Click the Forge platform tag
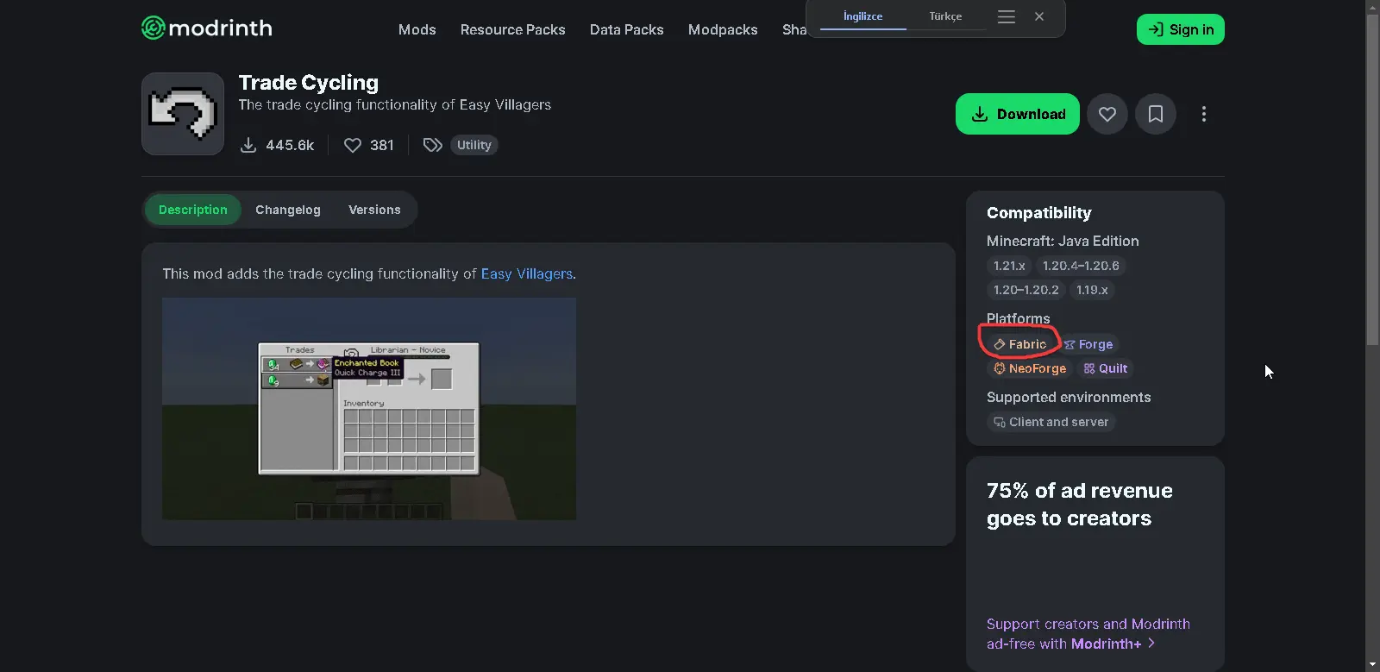 [1088, 344]
